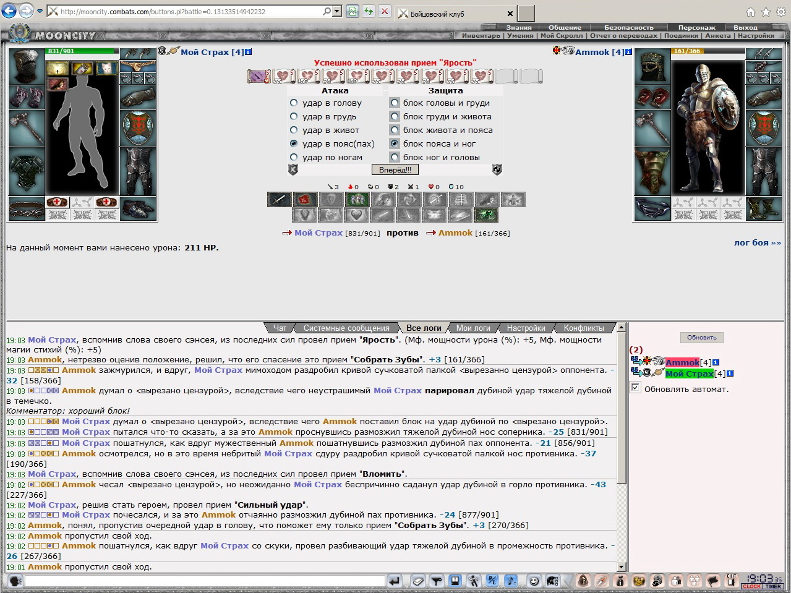Select the grey heart technique icon

point(357,215)
